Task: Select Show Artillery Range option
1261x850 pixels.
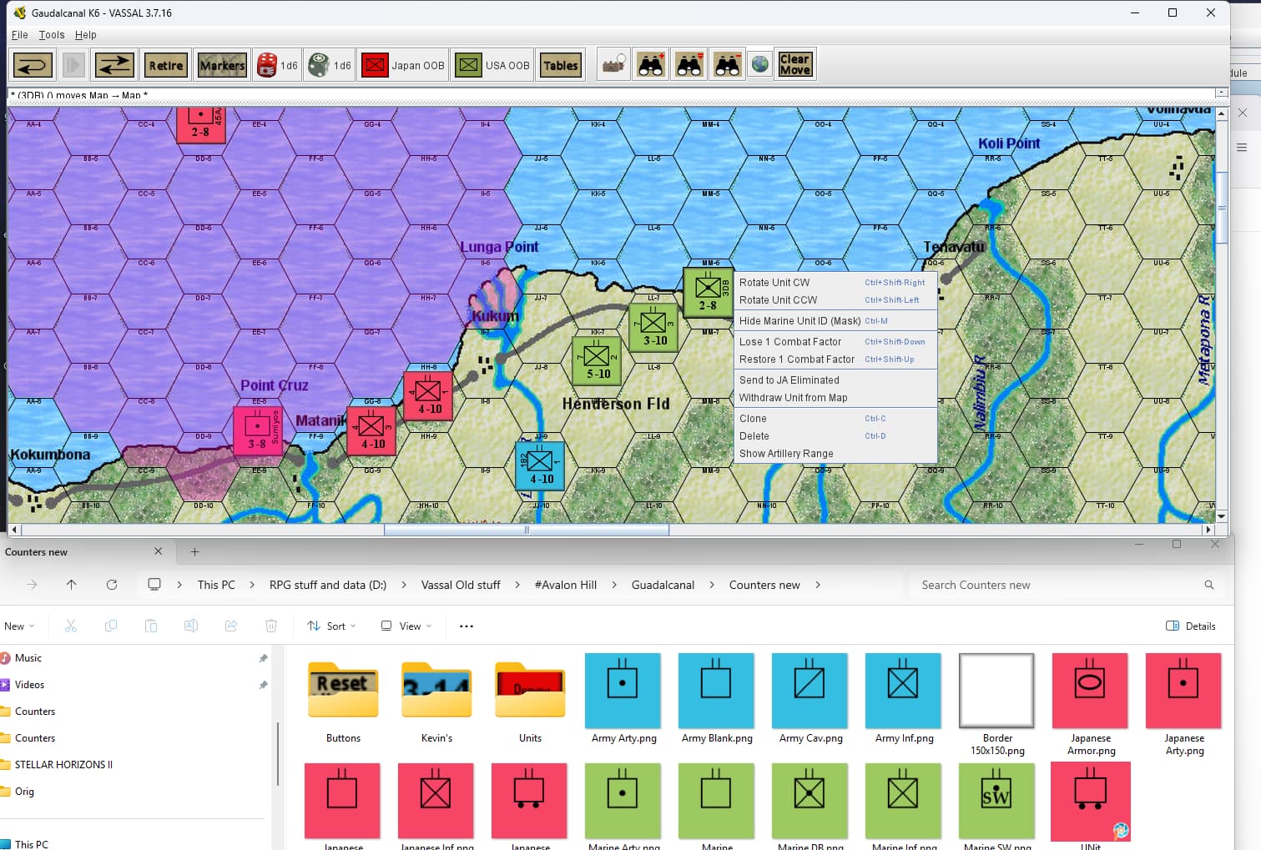Action: click(835, 454)
